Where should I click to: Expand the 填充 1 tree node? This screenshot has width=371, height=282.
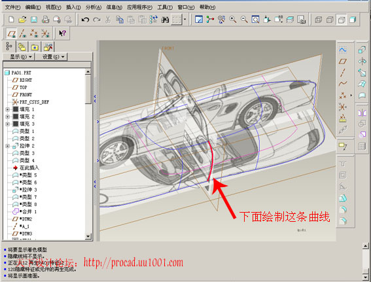pyautogui.click(x=7, y=109)
